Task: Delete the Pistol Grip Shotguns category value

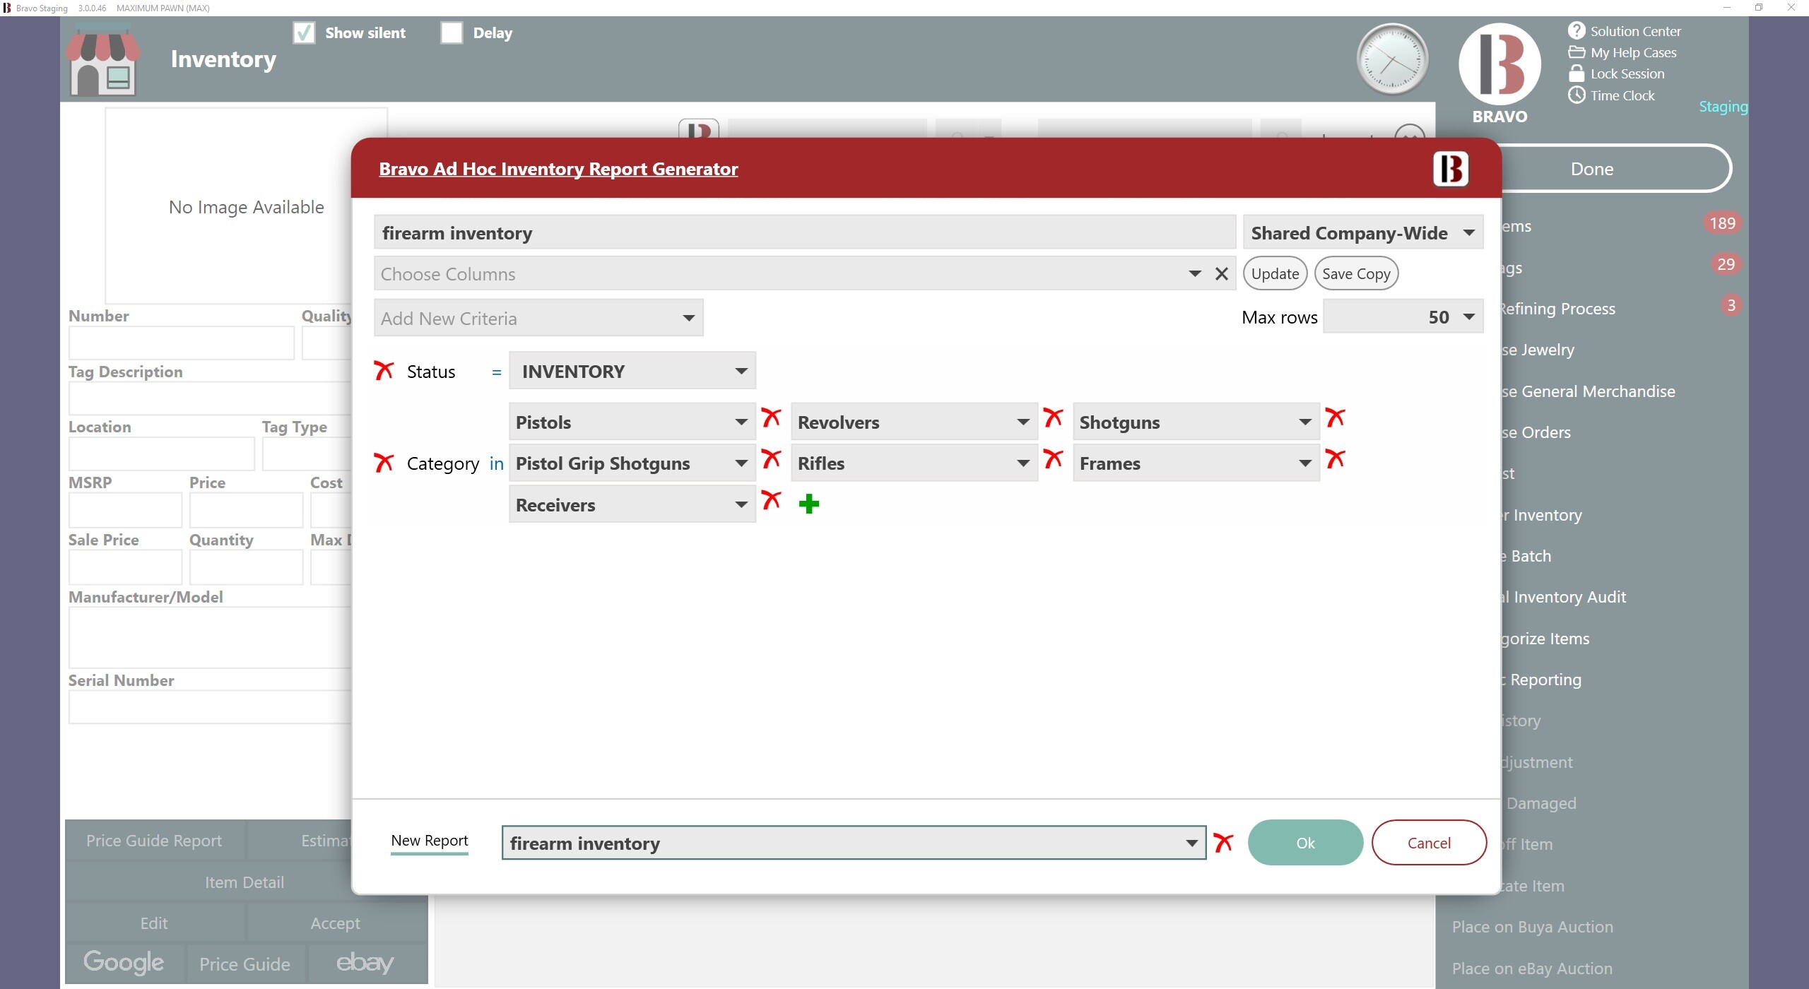Action: 771,459
